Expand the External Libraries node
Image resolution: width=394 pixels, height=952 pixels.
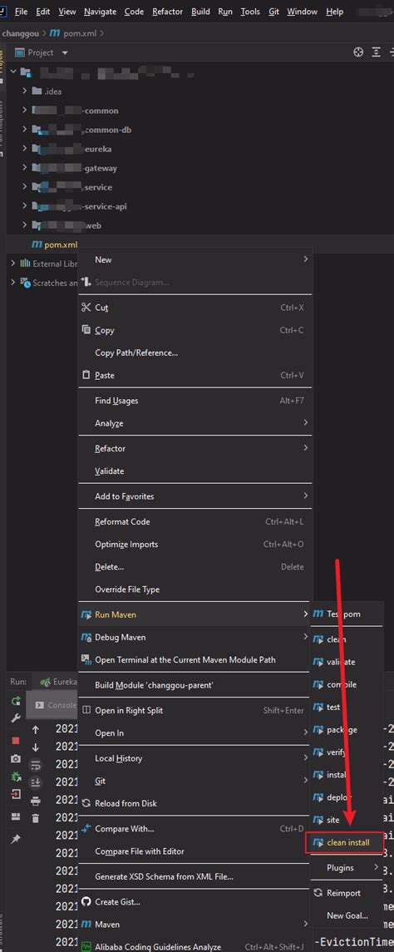pos(13,264)
